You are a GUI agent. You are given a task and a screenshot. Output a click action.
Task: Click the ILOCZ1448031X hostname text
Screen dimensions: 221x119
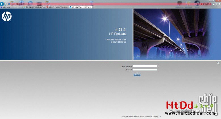tap(118, 42)
